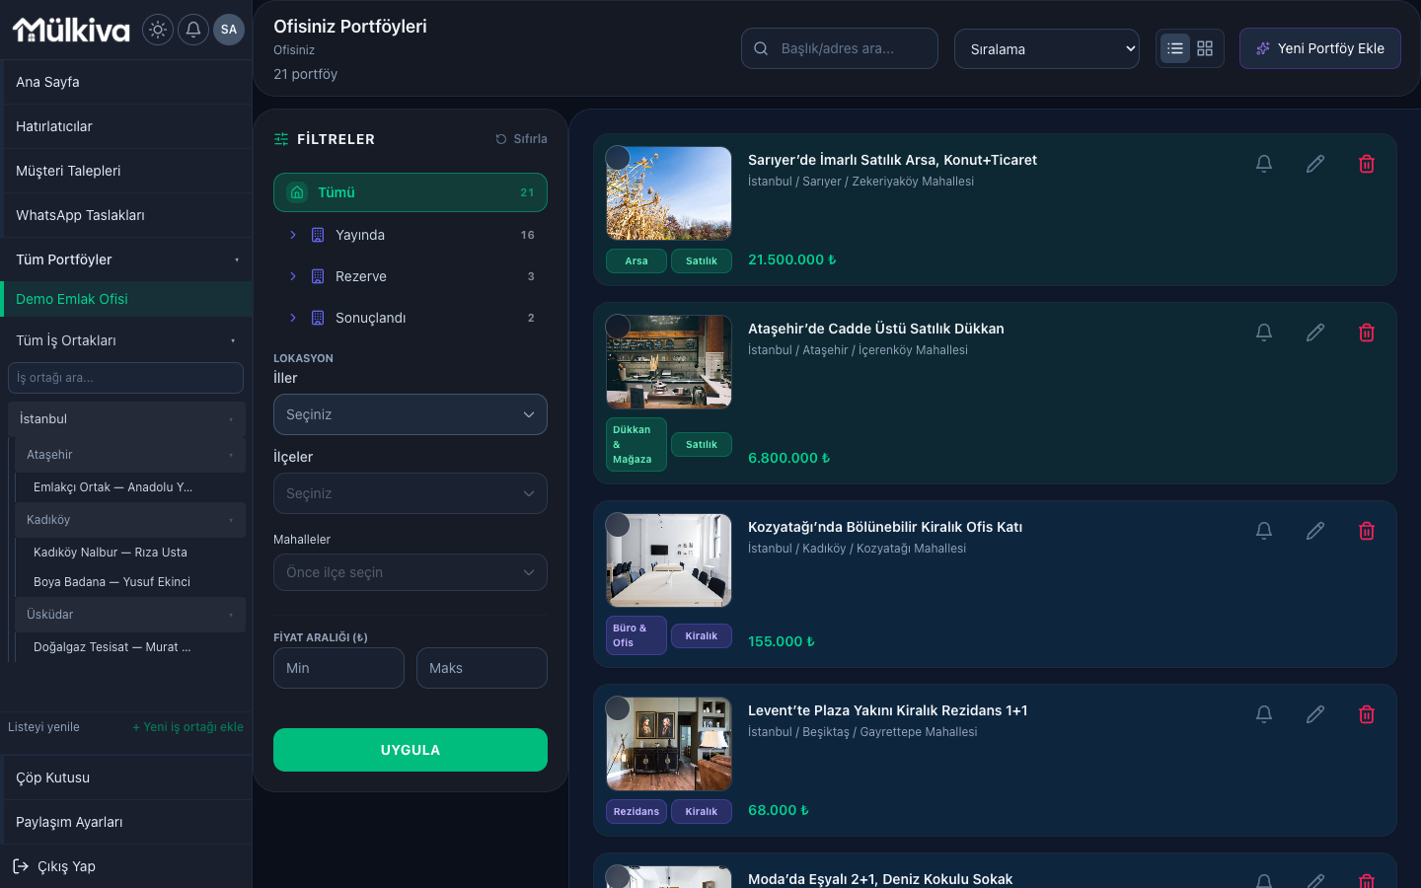Select the Sarıyer arsa listing checkbox
The image size is (1421, 888).
(x=618, y=158)
